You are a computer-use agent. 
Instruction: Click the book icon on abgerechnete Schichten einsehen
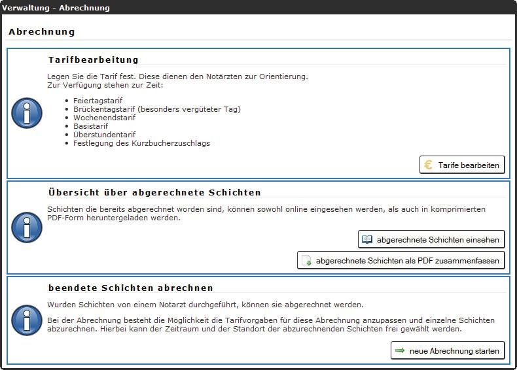click(x=367, y=240)
